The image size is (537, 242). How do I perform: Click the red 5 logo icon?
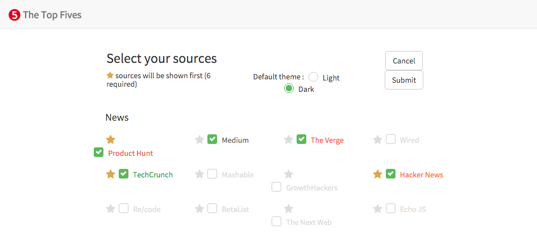coord(14,15)
